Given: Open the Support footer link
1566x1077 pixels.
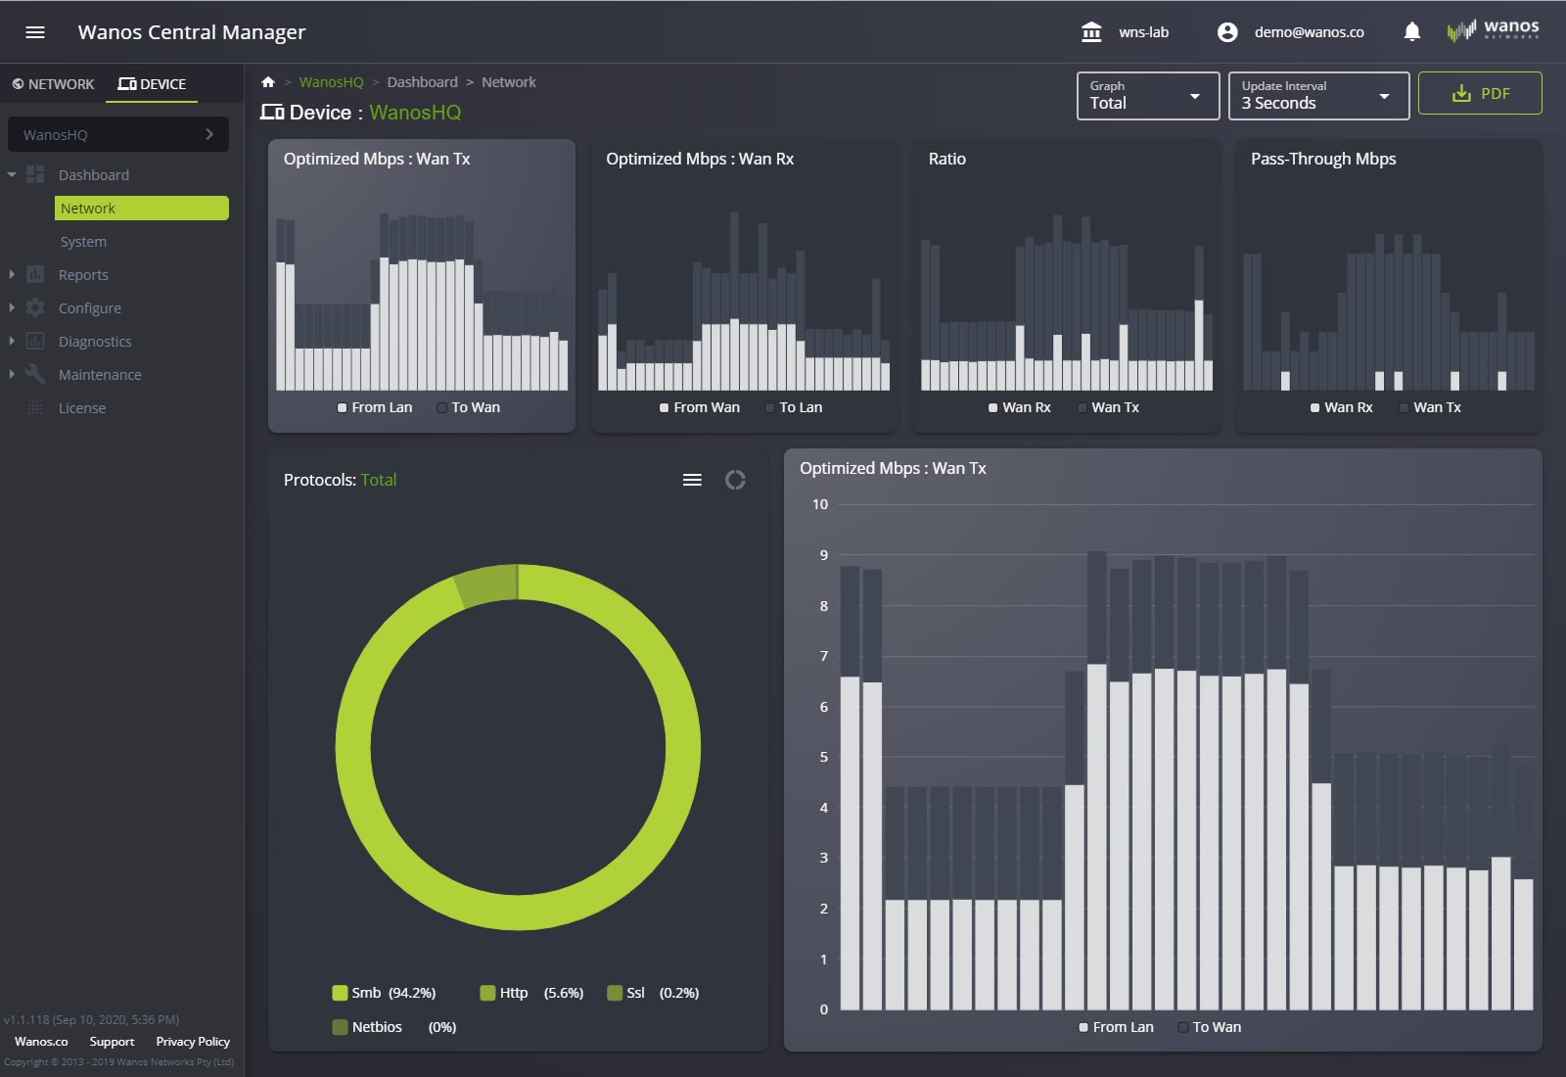Looking at the screenshot, I should click(112, 1042).
